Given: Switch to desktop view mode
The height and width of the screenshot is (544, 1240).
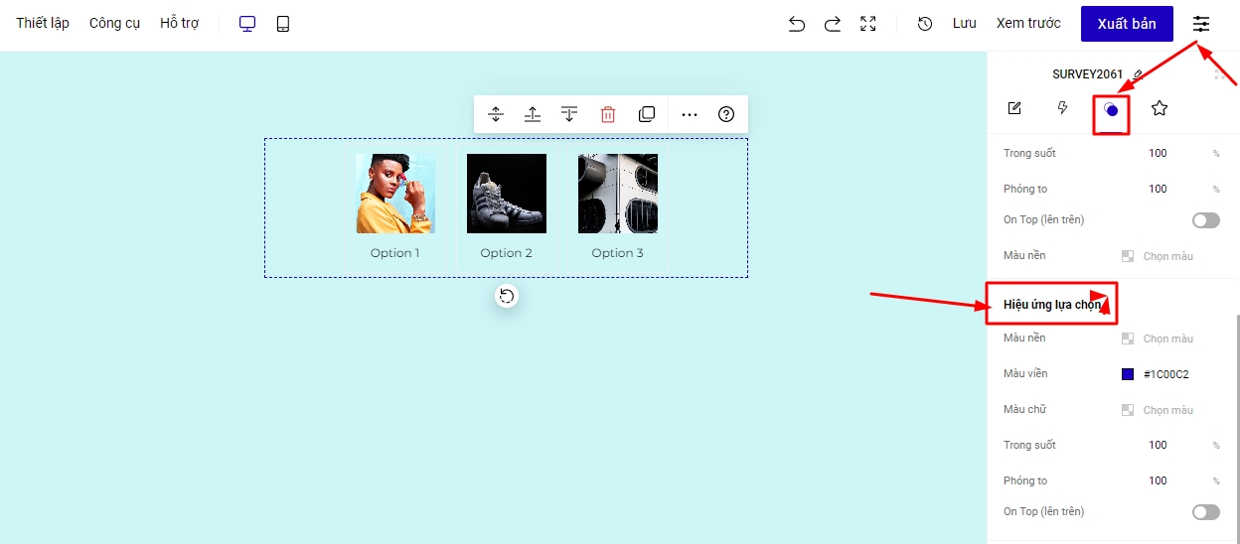Looking at the screenshot, I should [247, 24].
